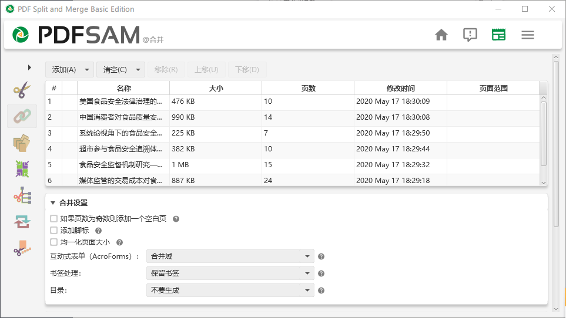Sort by the 大小 column header
Screen dimensions: 566x318
click(x=216, y=88)
